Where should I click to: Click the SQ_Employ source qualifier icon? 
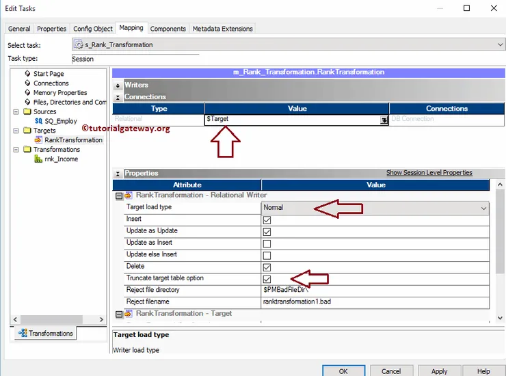38,121
